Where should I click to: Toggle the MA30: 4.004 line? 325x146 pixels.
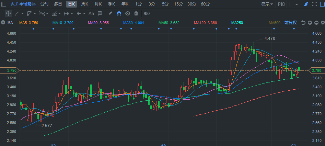click(x=134, y=23)
